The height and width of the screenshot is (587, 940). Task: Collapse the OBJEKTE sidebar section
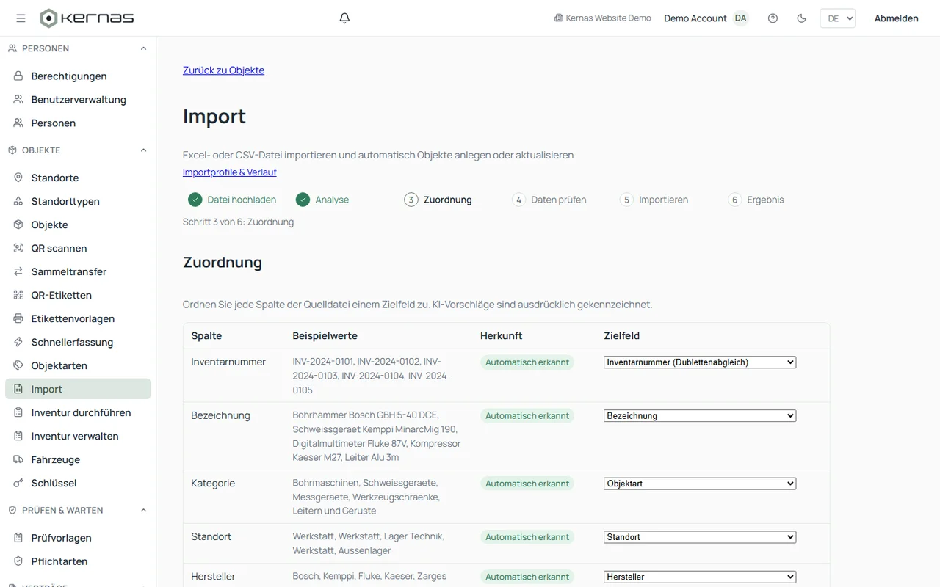point(143,150)
